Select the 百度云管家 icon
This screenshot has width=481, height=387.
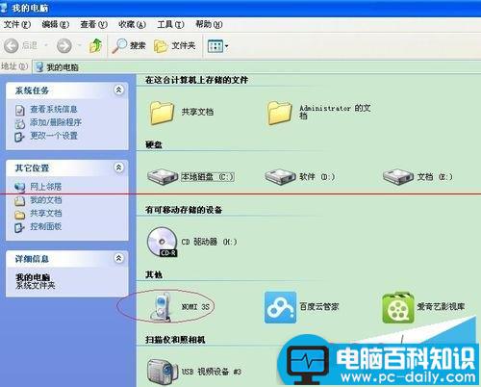(280, 307)
